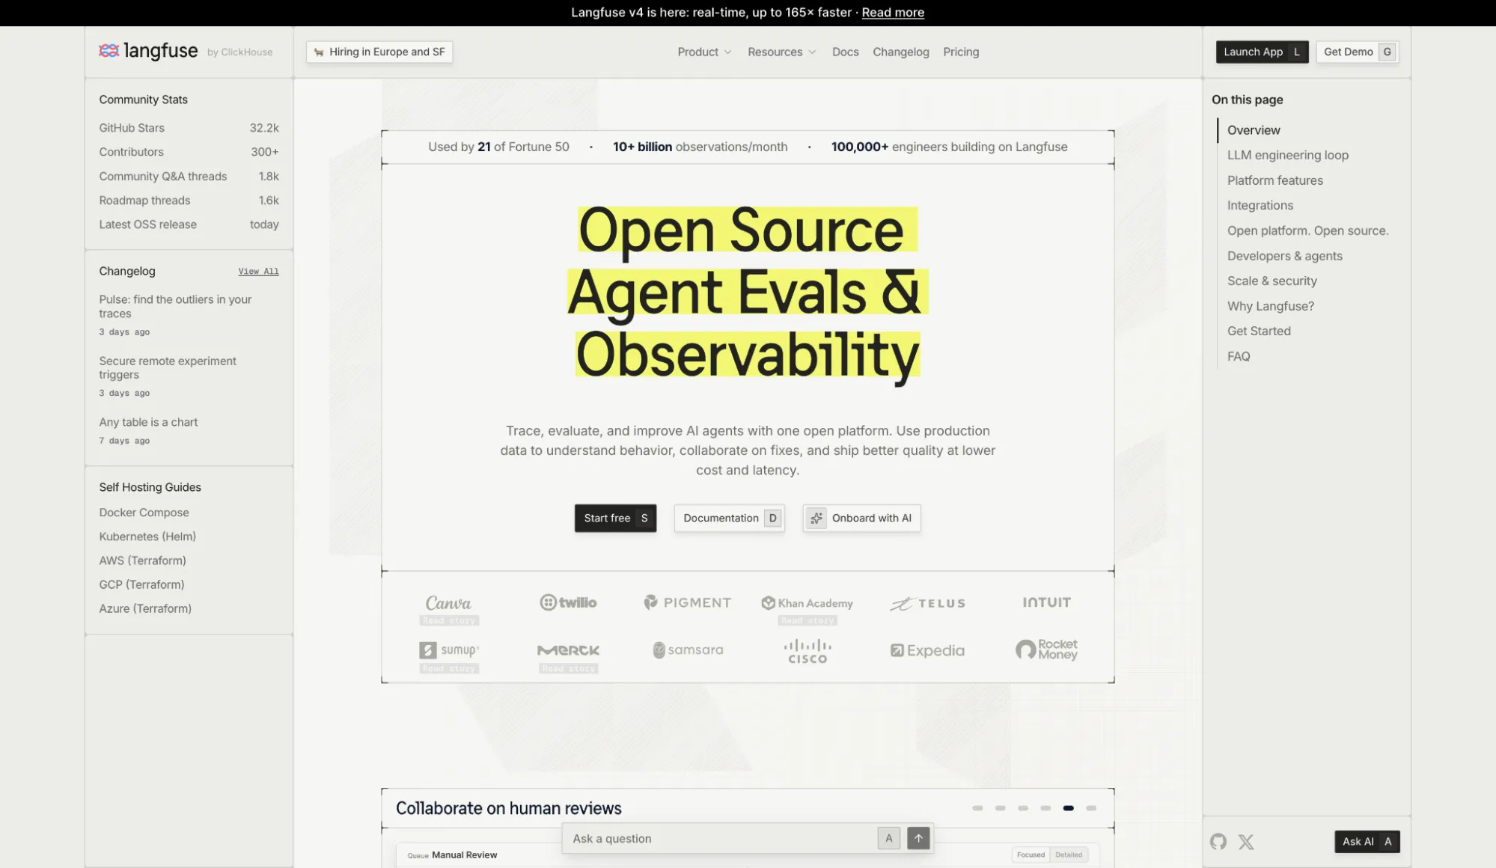
Task: Jump to Developers & agents section
Action: (1284, 256)
